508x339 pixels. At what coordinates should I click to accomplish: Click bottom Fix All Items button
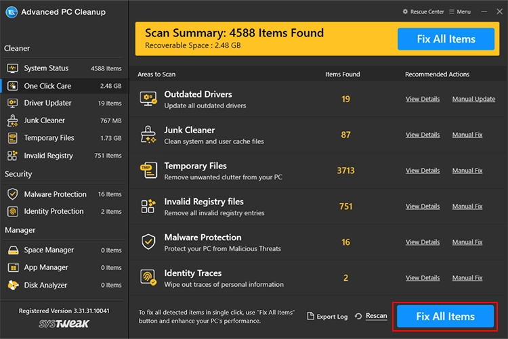point(445,316)
